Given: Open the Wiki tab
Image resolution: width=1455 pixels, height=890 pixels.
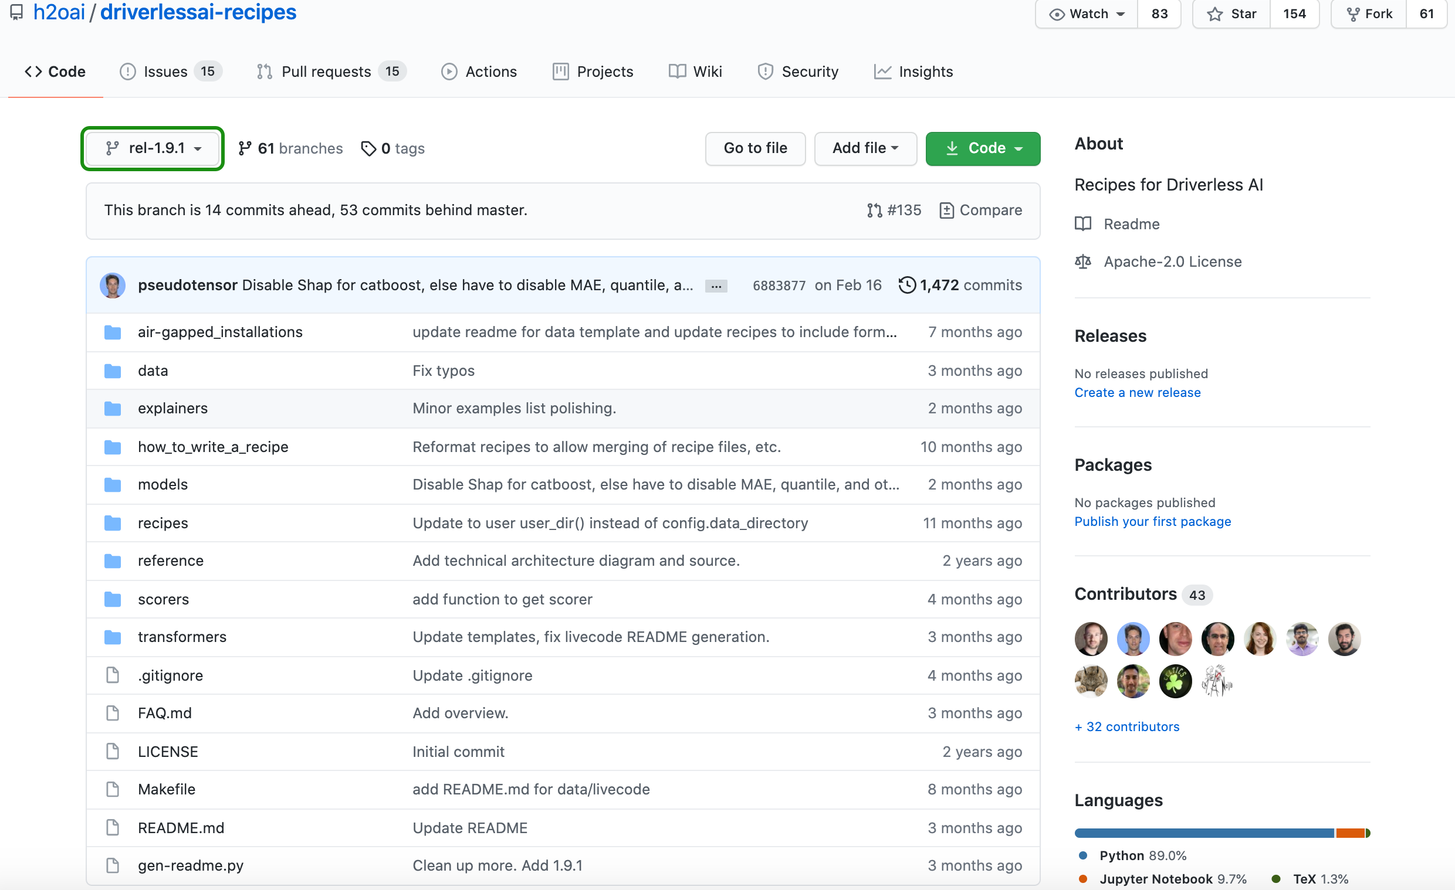Looking at the screenshot, I should coord(695,72).
